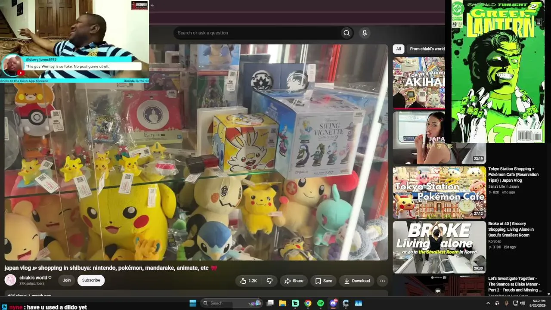Open Spotify from the taskbar
Viewport: 551px width, 310px height.
click(x=320, y=303)
